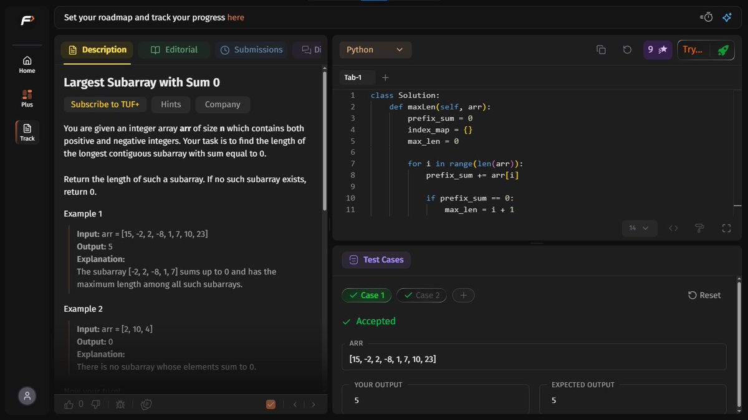Go to Home in the sidebar

click(27, 65)
